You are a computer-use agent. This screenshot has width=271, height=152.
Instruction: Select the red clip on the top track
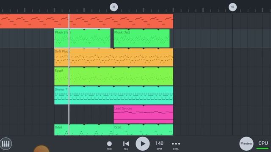[x=86, y=22]
